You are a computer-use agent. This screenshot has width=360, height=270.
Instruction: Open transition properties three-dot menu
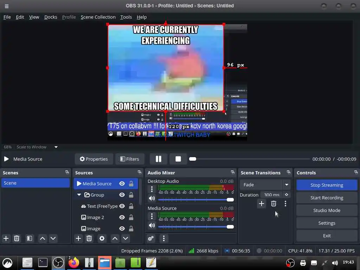pos(285,204)
